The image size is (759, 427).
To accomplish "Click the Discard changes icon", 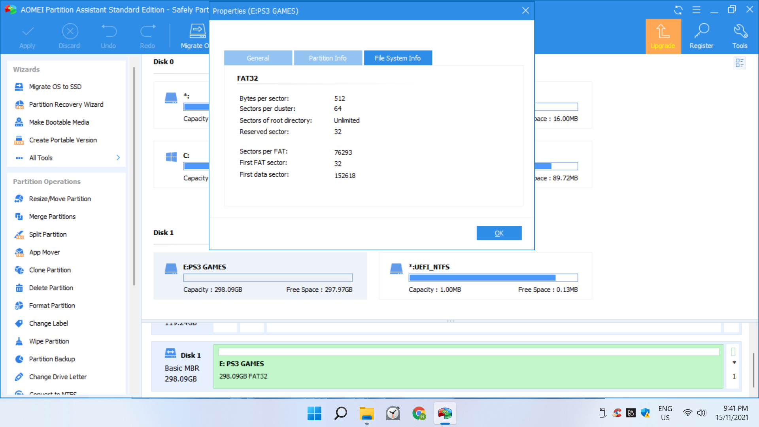I will click(70, 32).
